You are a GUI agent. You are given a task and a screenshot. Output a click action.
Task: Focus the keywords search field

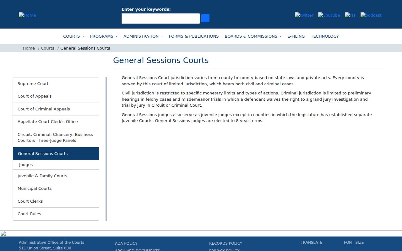point(161,19)
